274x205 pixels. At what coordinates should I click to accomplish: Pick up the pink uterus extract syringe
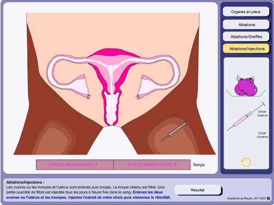pos(246,116)
